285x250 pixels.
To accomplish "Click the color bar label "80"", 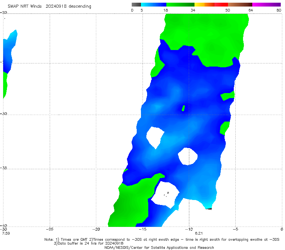I will (x=279, y=10).
